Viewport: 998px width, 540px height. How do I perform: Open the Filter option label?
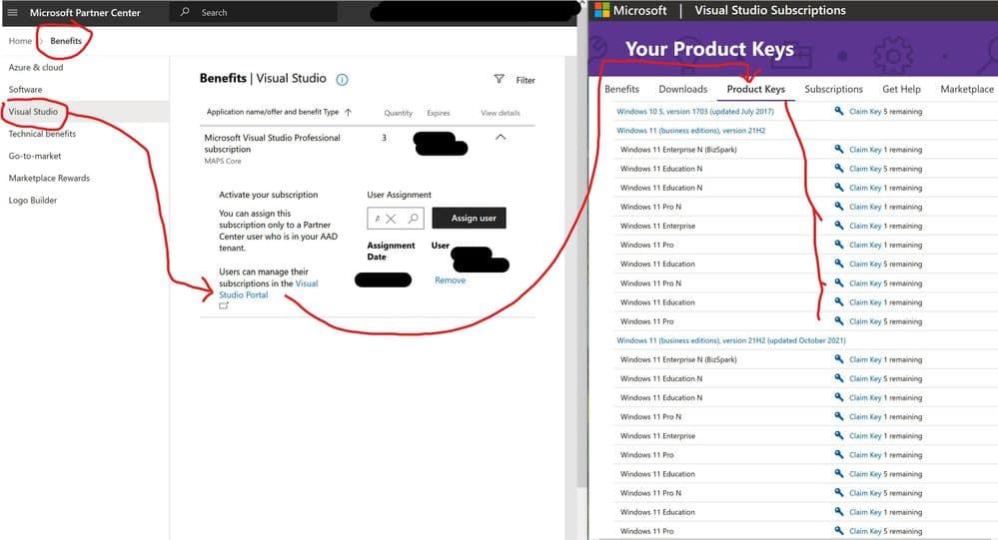tap(525, 80)
